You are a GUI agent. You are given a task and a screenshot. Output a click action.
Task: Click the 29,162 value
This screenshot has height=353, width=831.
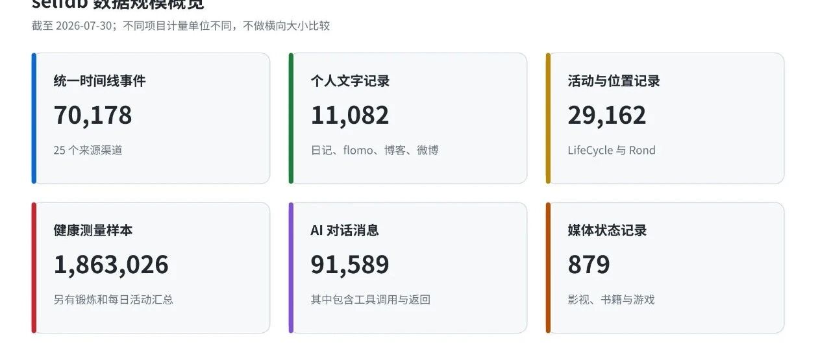coord(607,115)
